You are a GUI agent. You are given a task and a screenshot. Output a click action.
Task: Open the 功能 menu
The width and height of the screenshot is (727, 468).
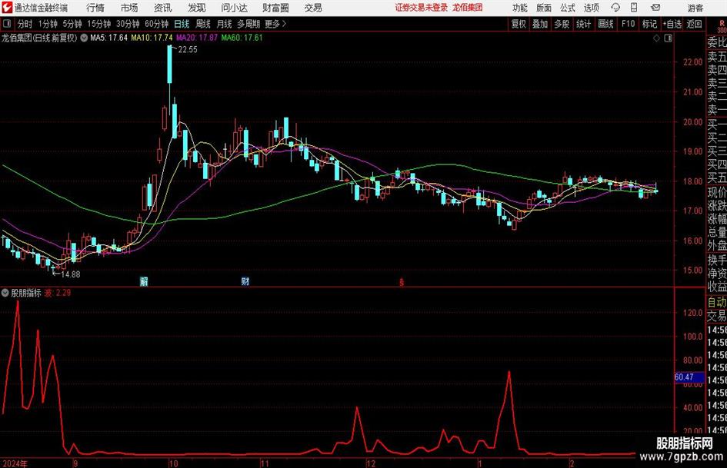[x=520, y=8]
